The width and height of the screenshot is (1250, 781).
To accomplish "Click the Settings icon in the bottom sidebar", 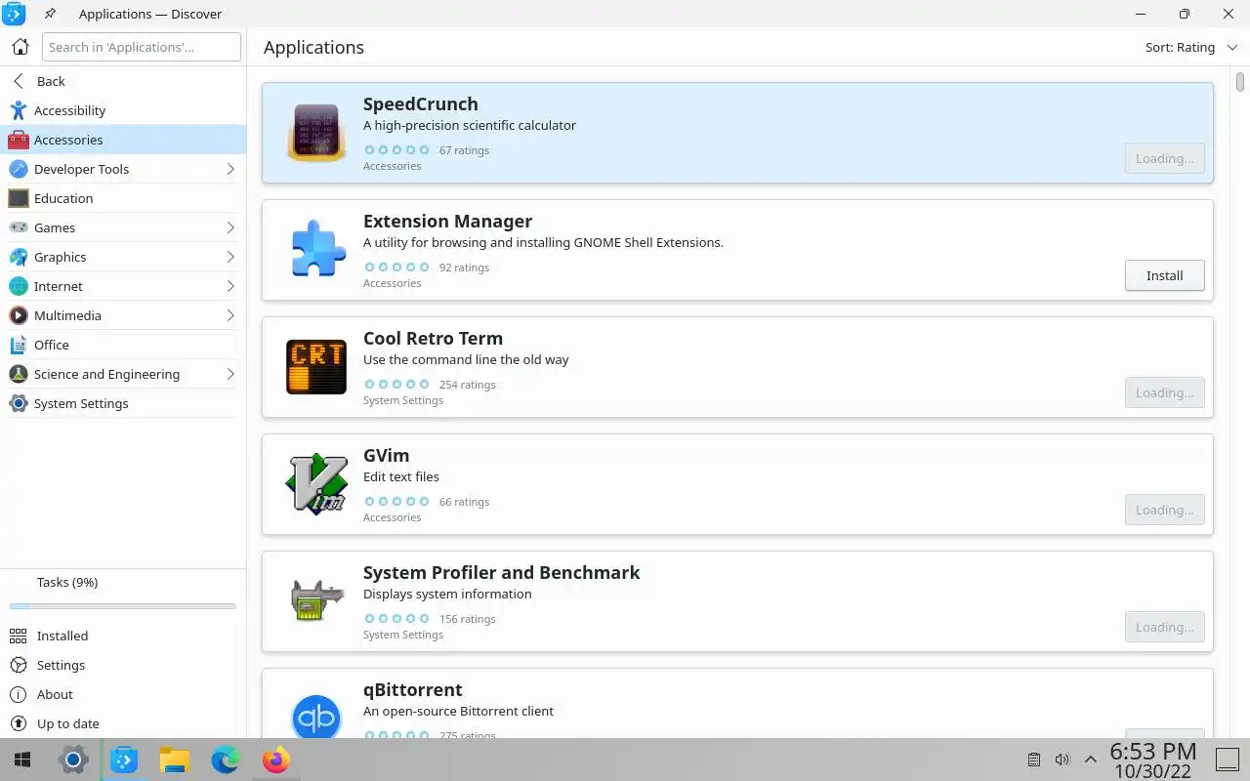I will (x=19, y=665).
